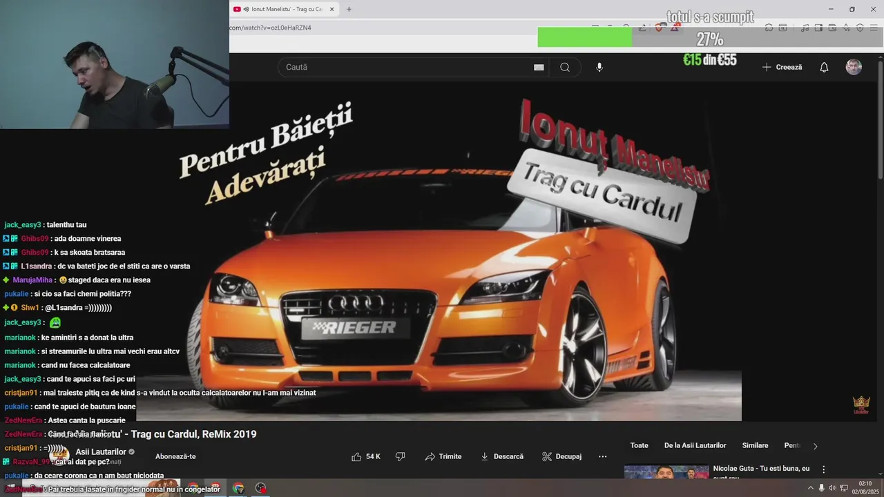Open the Brave wallet icon
This screenshot has width=884, height=497.
pyautogui.click(x=832, y=28)
